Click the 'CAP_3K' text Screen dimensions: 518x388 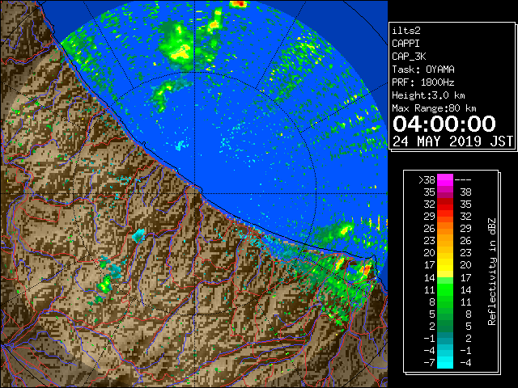pyautogui.click(x=409, y=57)
